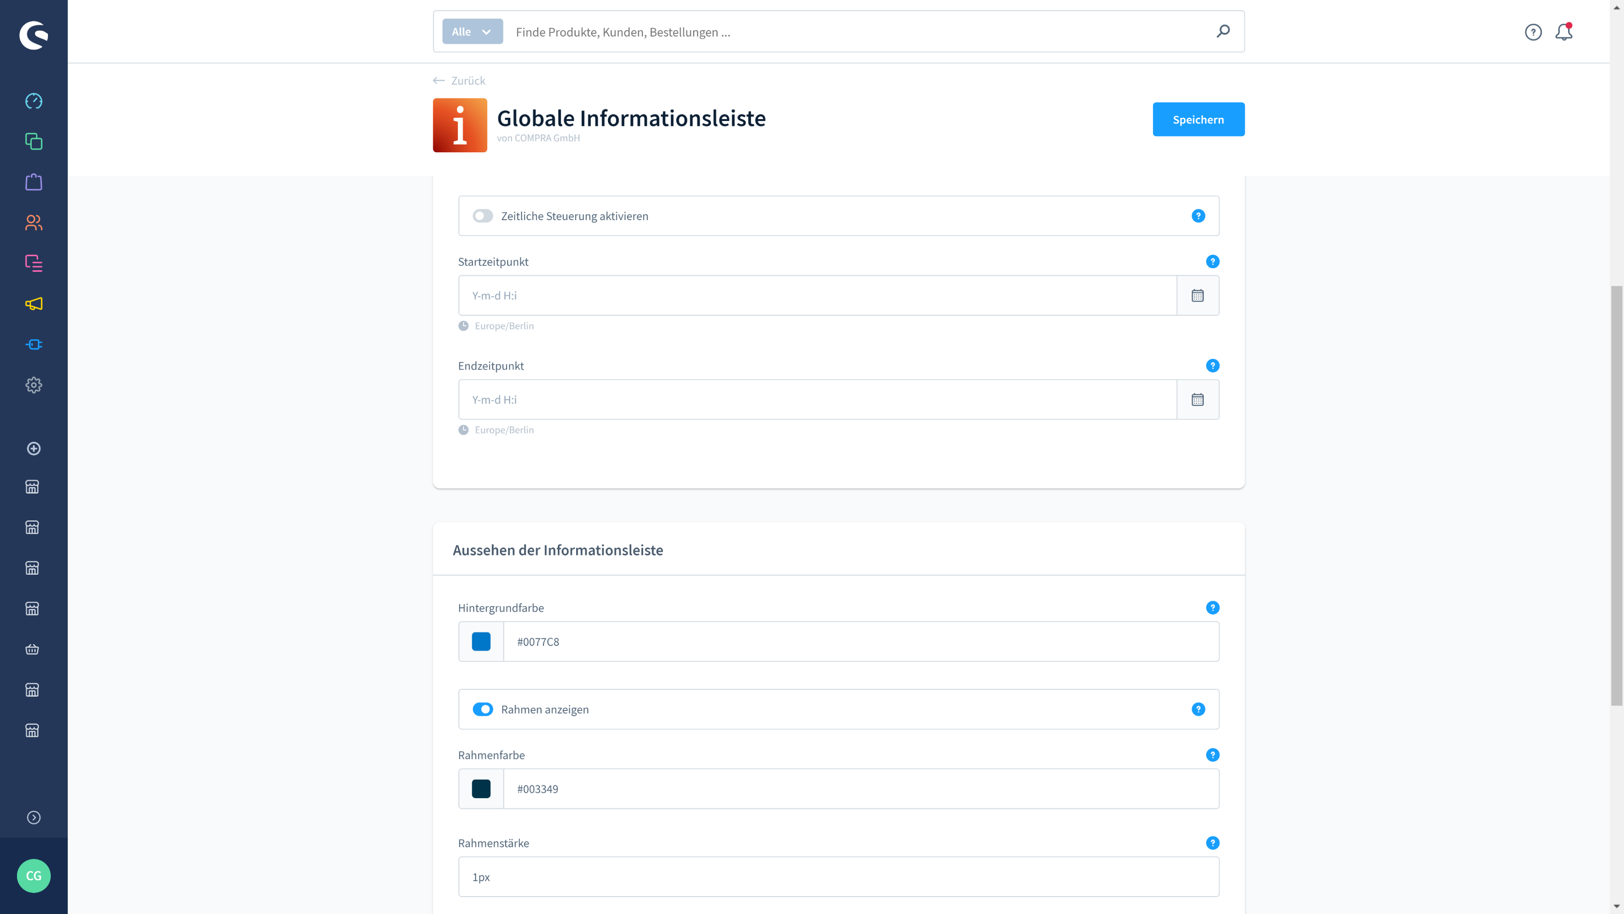Show help for Zeitliche Steuerung aktivieren

click(1199, 216)
